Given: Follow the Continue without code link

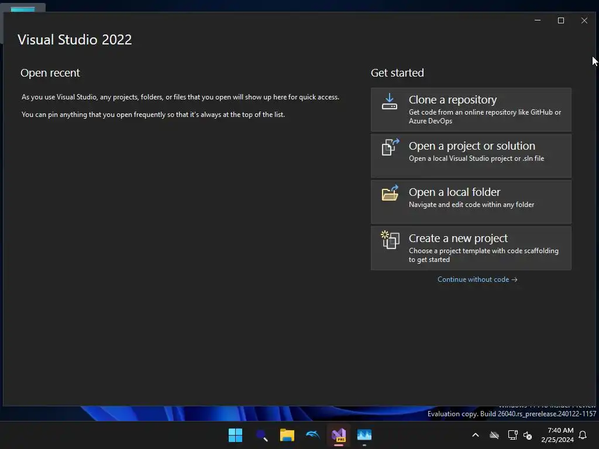Looking at the screenshot, I should point(477,279).
